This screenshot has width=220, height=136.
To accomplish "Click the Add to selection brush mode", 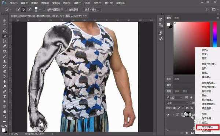I will coord(23,10).
